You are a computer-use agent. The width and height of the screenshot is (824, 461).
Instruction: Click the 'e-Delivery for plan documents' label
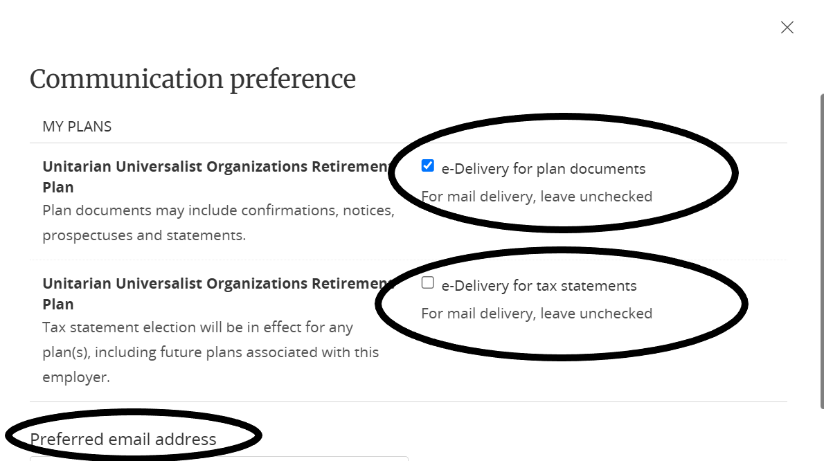click(x=543, y=169)
